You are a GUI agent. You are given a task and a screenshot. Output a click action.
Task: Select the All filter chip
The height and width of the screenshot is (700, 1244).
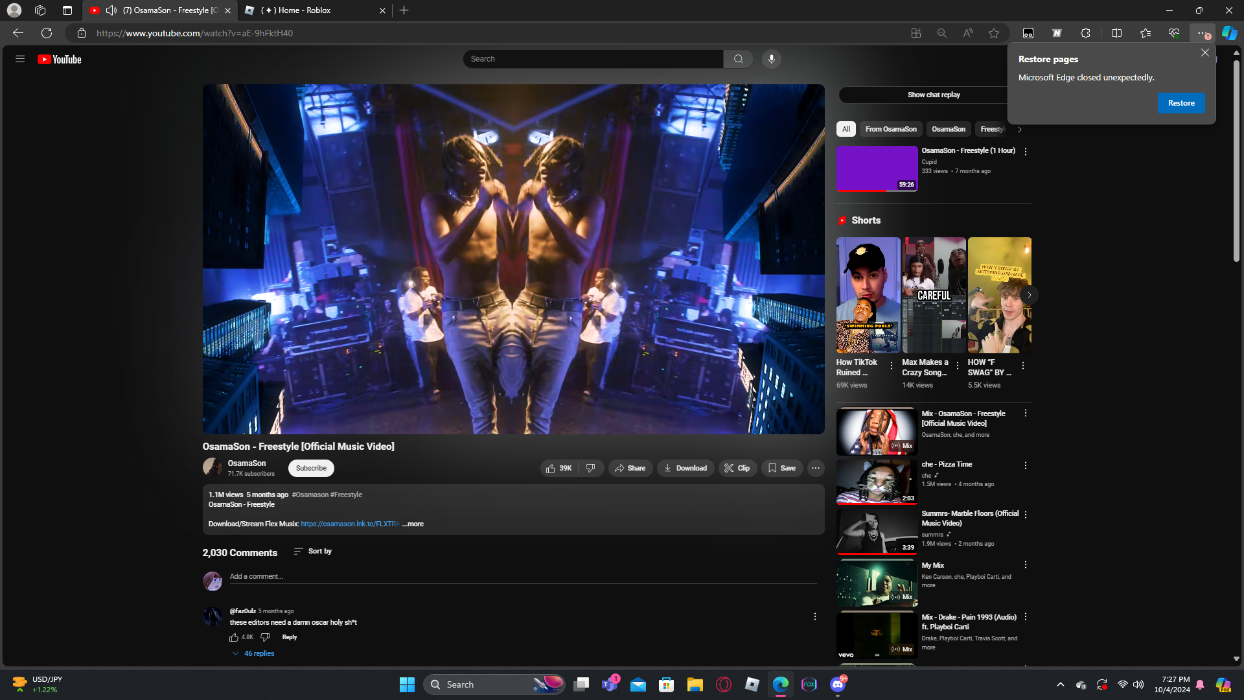(846, 129)
